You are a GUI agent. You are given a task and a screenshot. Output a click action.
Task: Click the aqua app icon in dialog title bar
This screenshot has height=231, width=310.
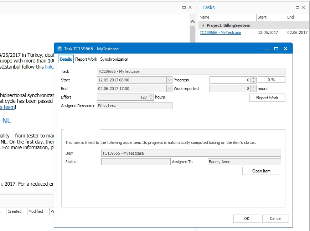pyautogui.click(x=60, y=49)
